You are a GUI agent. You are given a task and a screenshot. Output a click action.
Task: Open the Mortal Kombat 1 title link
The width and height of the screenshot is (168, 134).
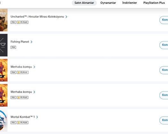(23, 117)
